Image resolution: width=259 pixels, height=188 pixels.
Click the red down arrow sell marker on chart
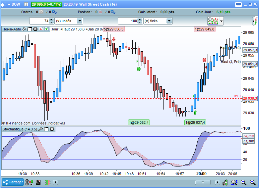(113, 39)
